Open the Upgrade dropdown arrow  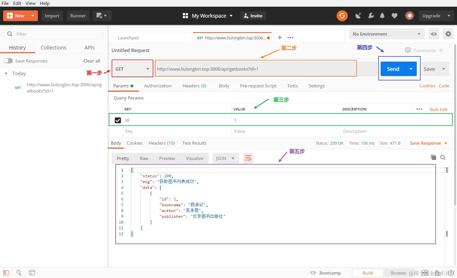[x=449, y=16]
